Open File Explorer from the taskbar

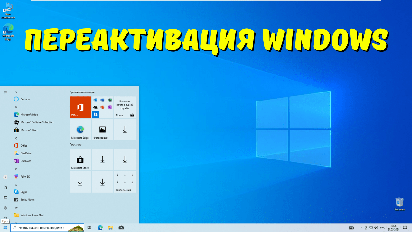click(110, 228)
